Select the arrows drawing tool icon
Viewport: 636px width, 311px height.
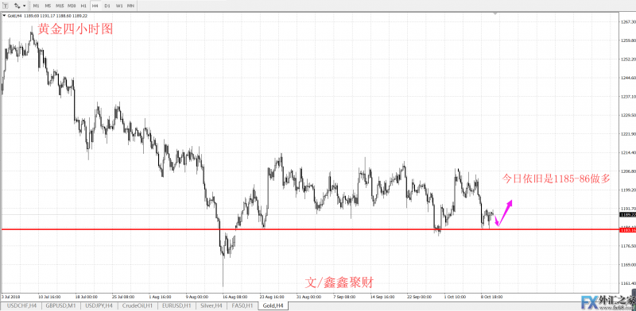tap(17, 6)
